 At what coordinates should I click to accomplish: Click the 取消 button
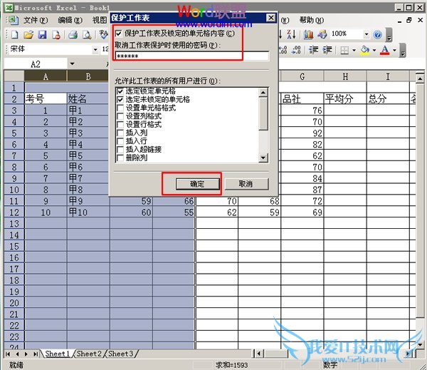[246, 184]
